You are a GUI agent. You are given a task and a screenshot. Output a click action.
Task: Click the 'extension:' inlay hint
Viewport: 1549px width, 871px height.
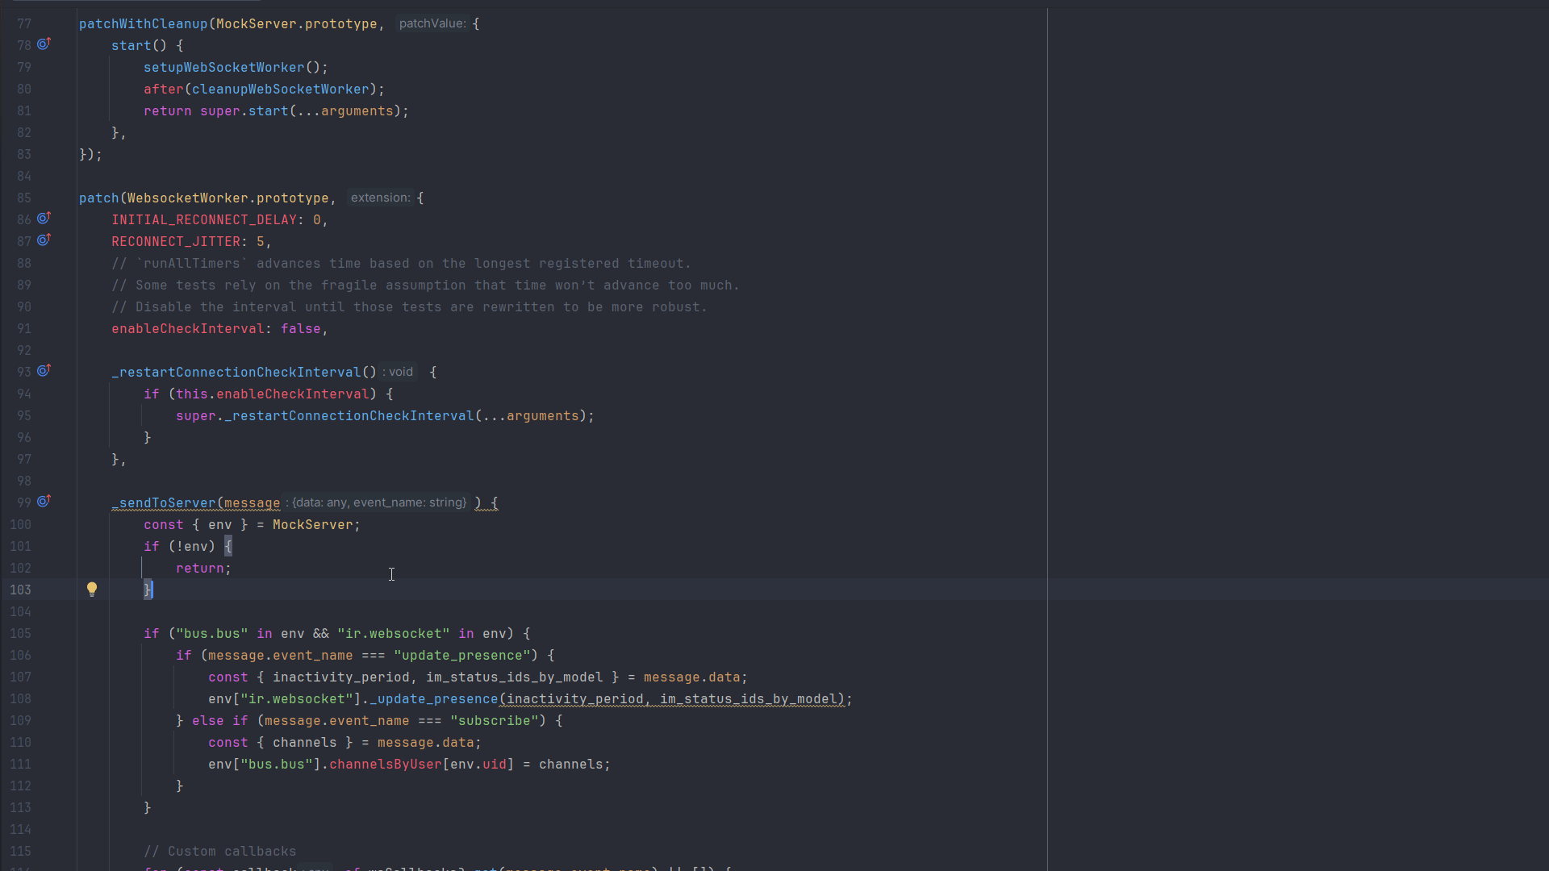click(x=381, y=198)
